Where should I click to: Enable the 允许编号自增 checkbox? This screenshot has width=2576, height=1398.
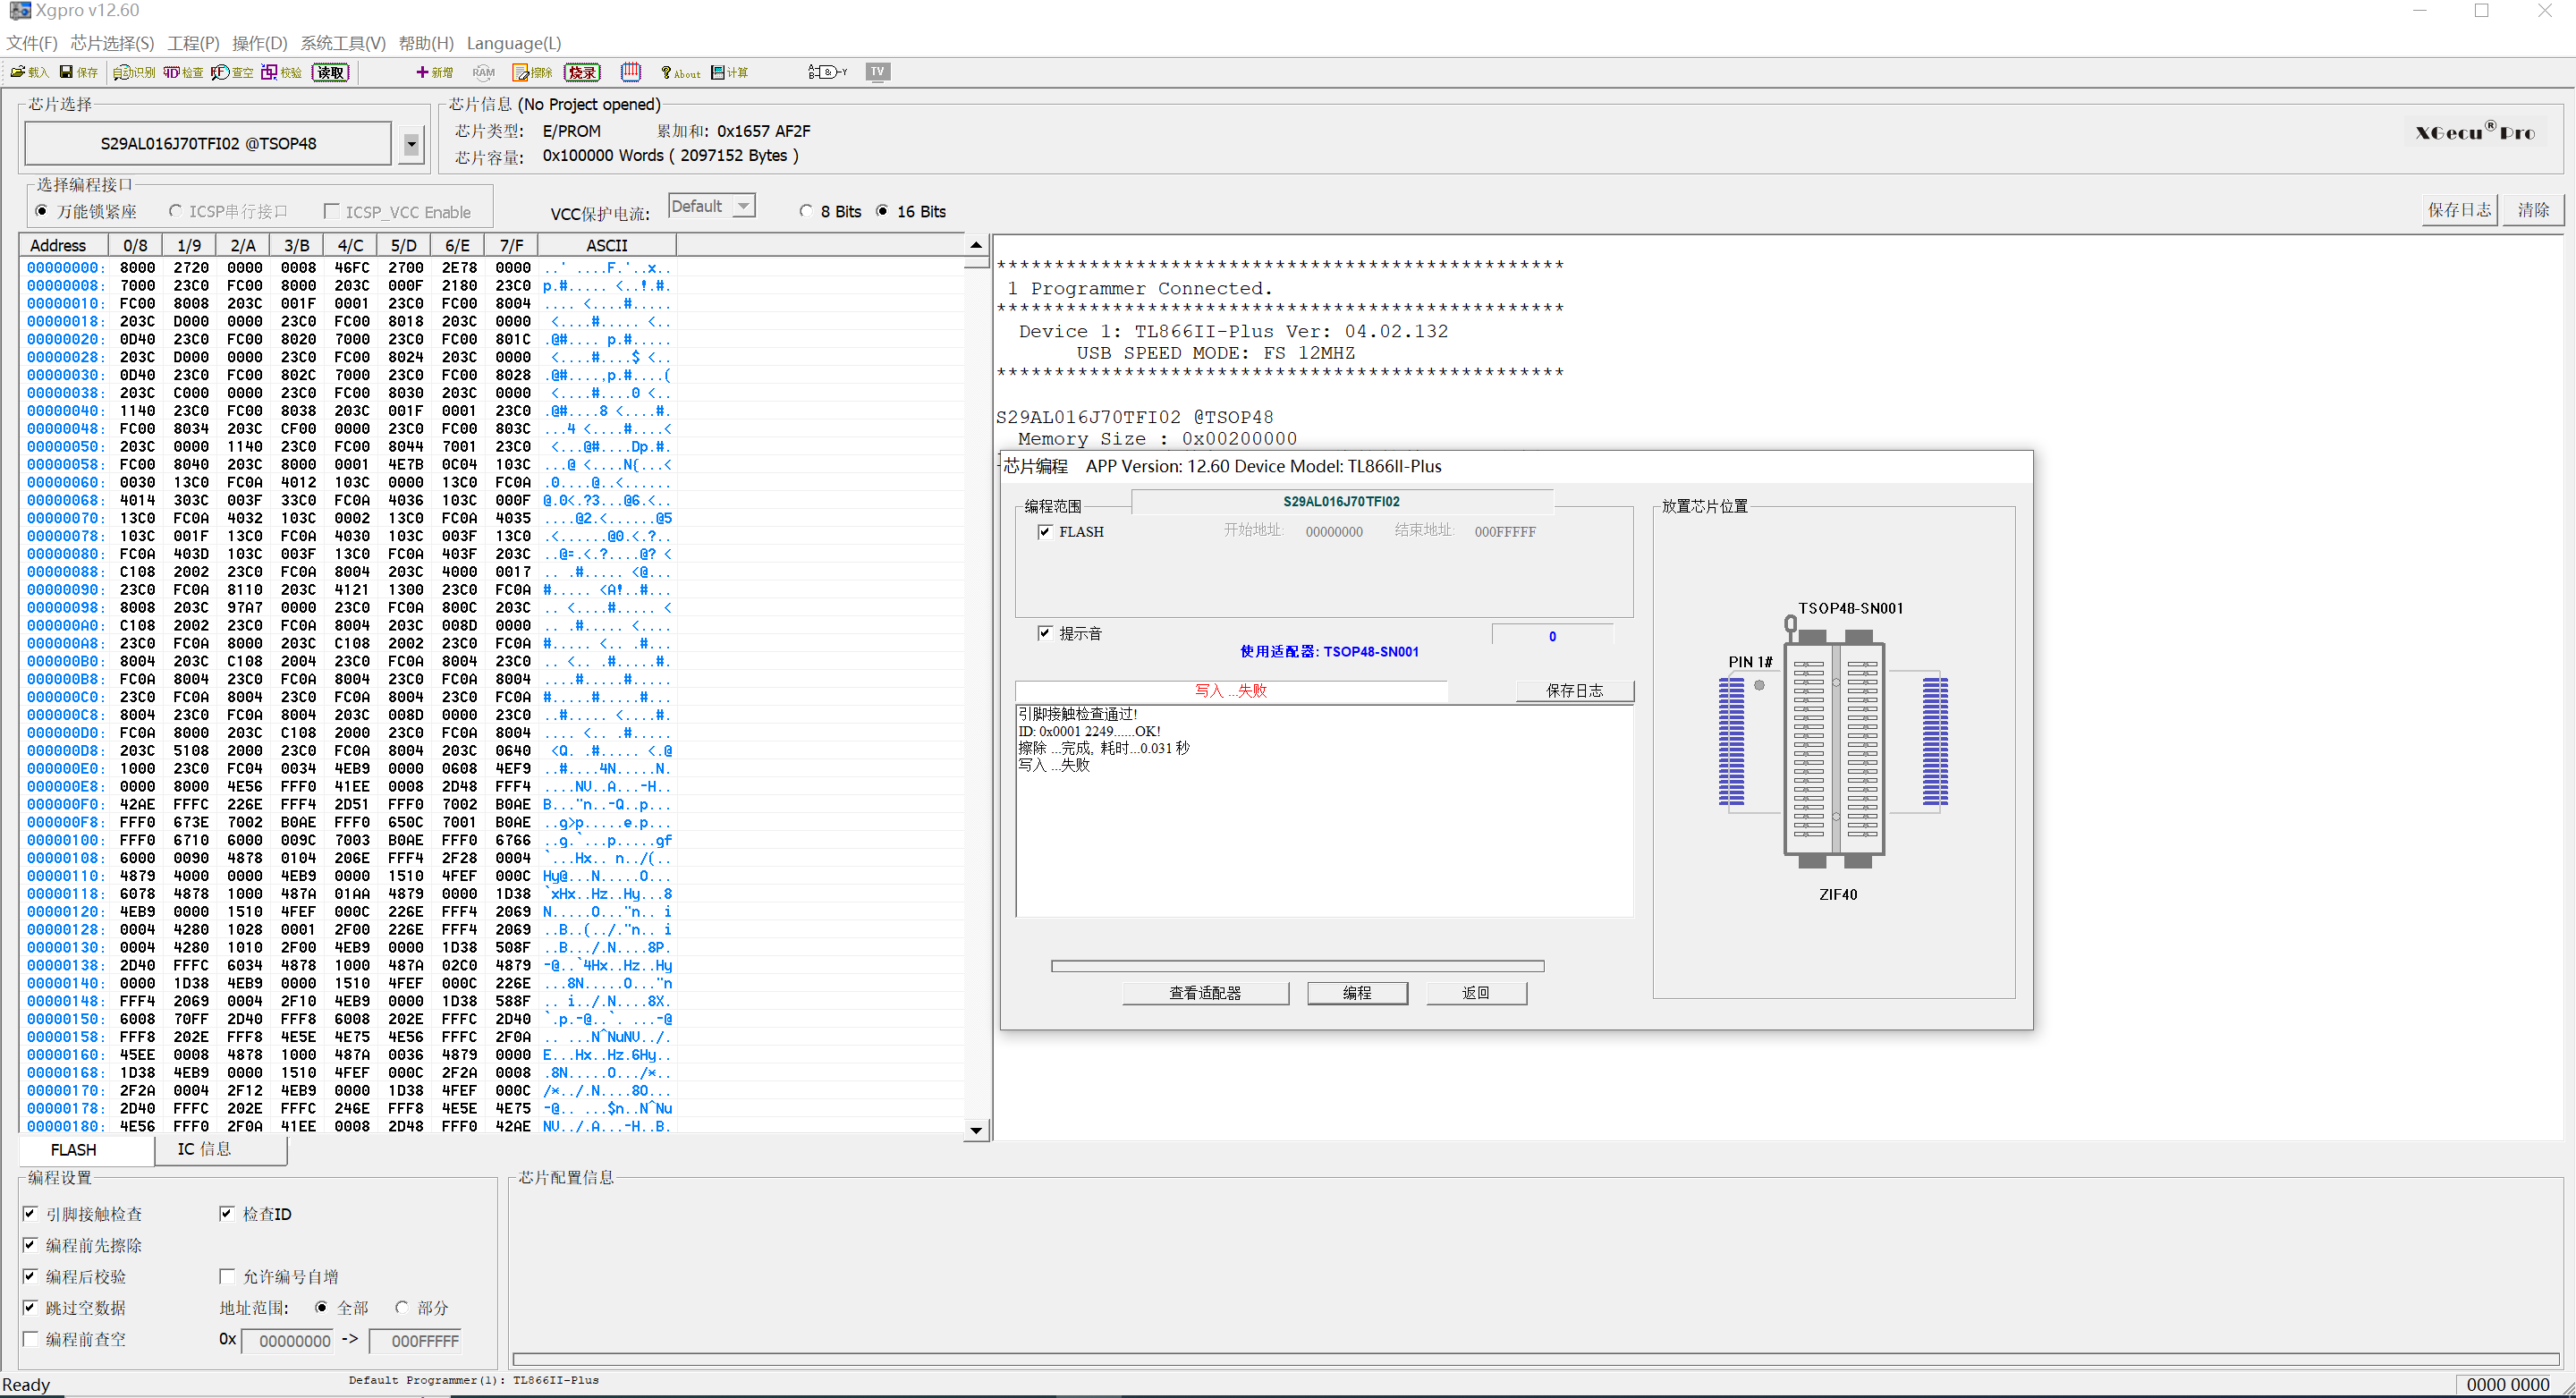click(x=227, y=1276)
